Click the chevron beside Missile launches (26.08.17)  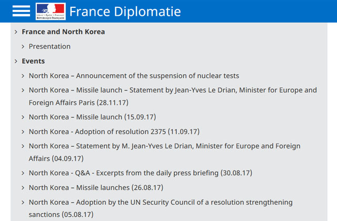(23, 188)
